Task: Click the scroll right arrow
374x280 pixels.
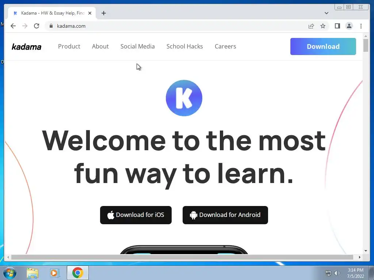Action: (360, 257)
